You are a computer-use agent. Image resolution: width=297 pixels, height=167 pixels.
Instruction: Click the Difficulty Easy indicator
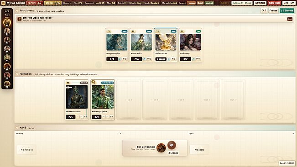click(x=135, y=3)
